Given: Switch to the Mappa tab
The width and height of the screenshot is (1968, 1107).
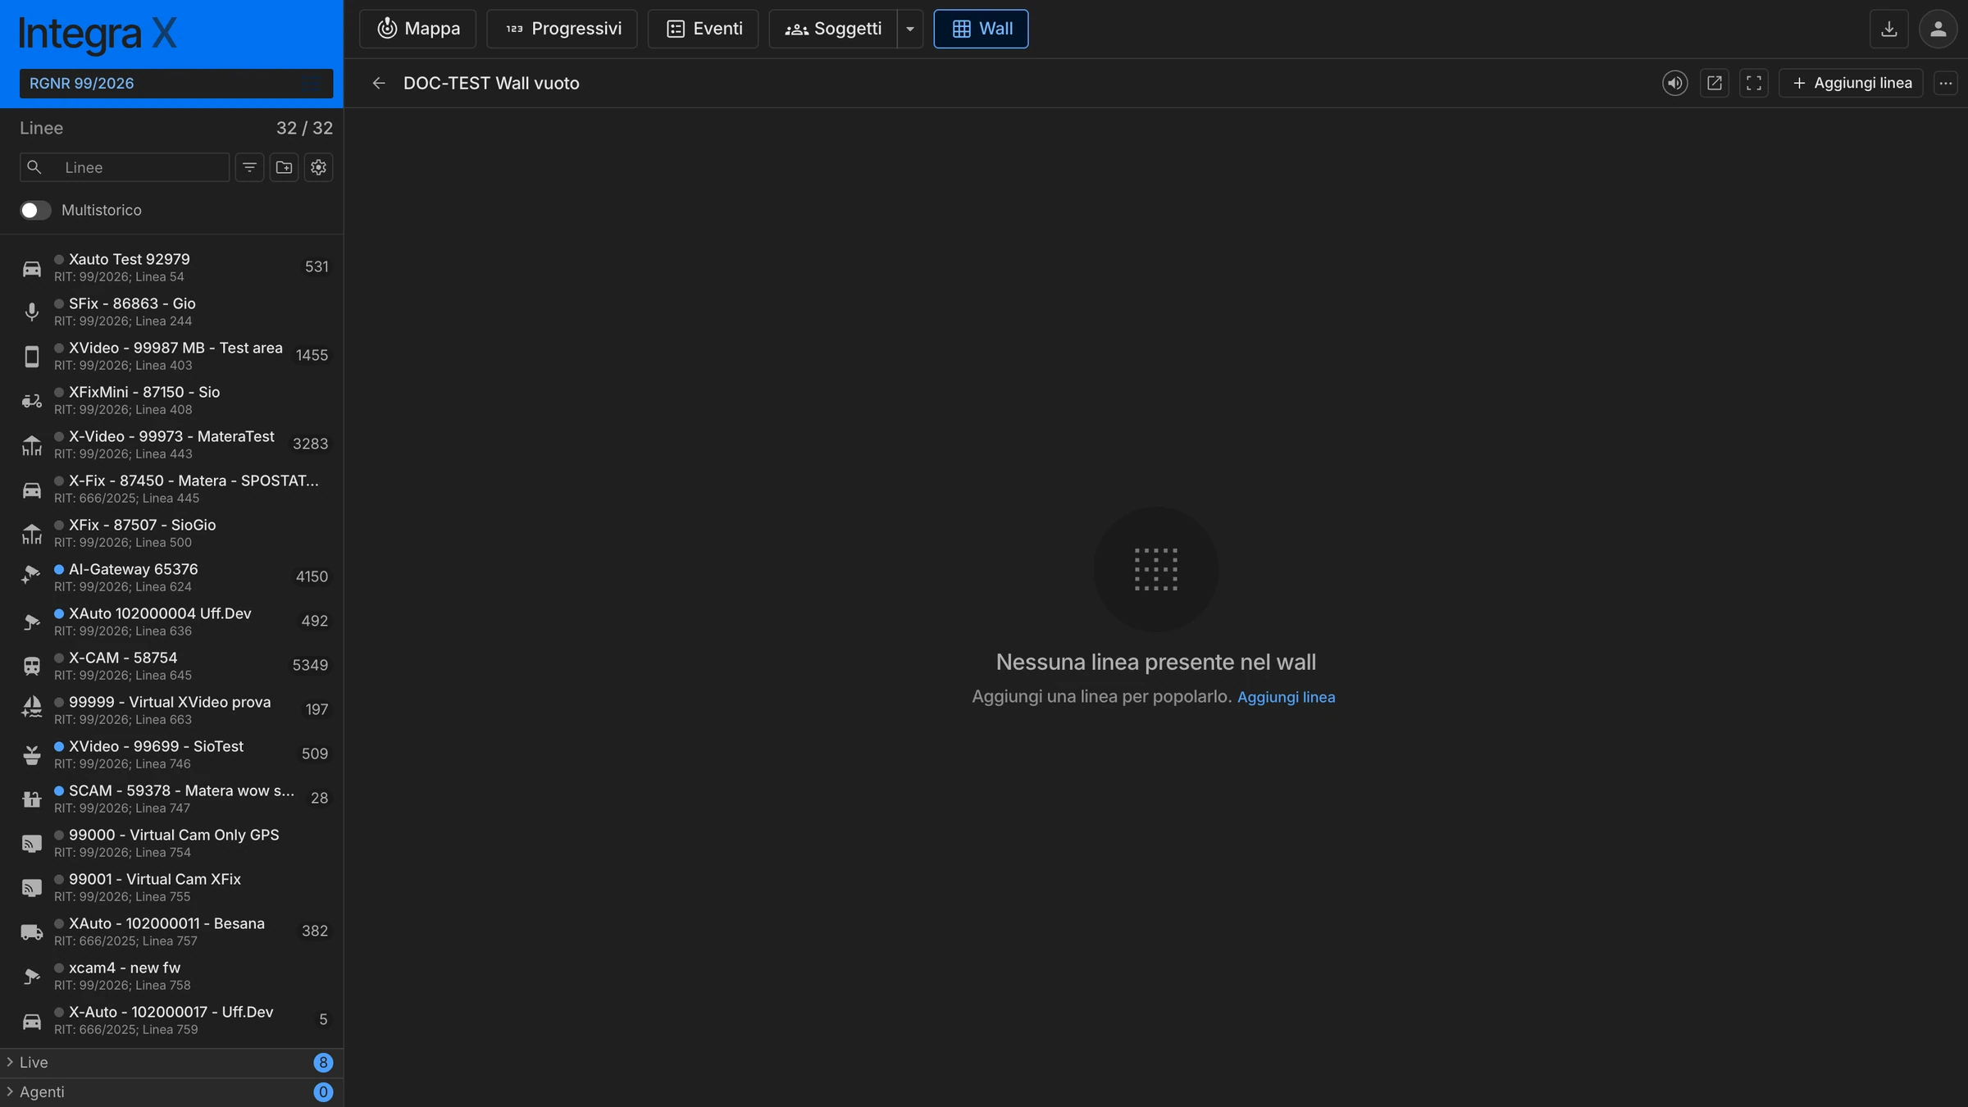Looking at the screenshot, I should 417,29.
